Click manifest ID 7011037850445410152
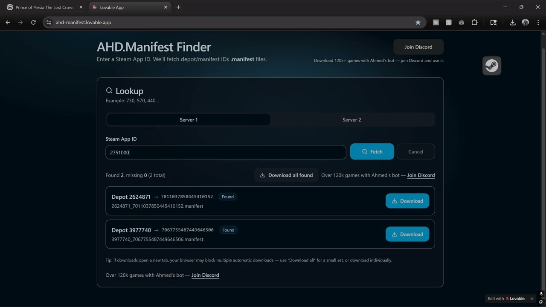Screen dimensions: 546x307 pos(187,197)
